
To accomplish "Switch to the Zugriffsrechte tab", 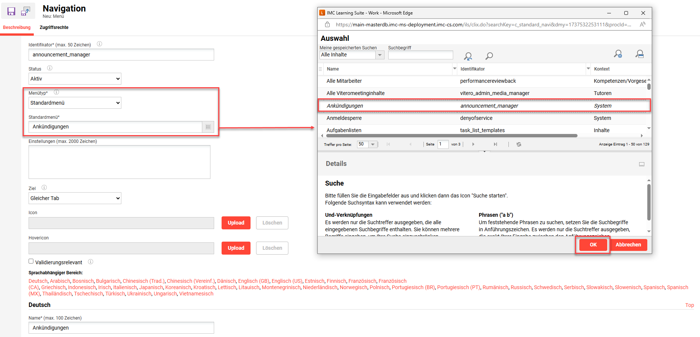I will tap(54, 27).
